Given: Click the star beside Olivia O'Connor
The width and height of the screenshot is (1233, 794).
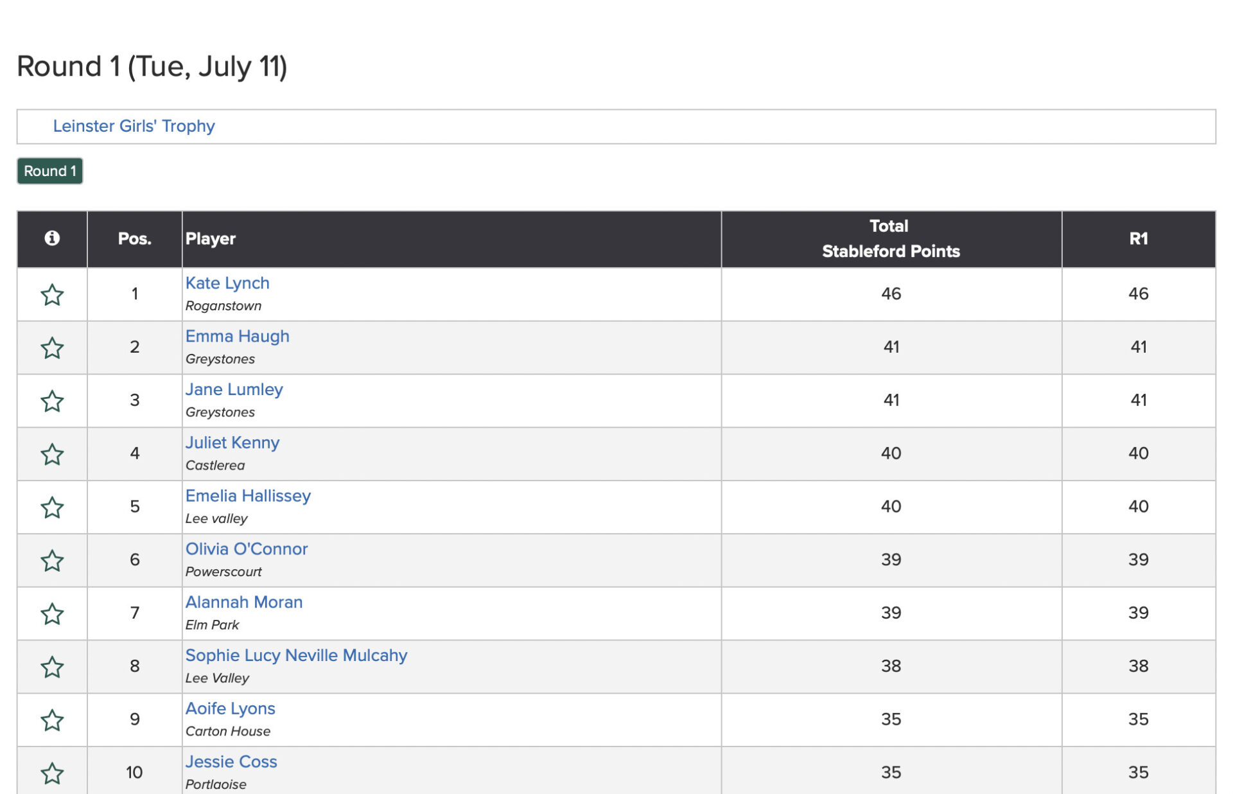Looking at the screenshot, I should 52,561.
